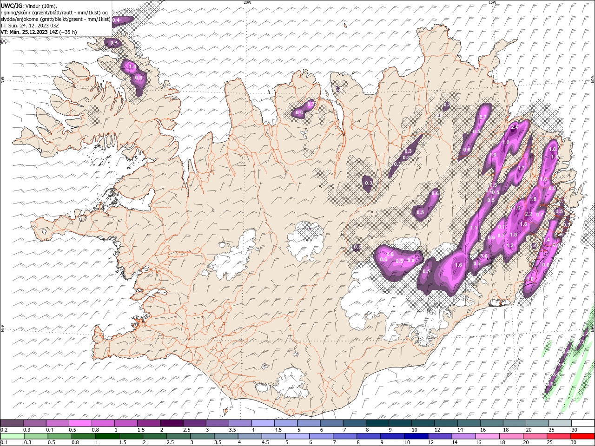
Task: Select the VT: Mán. 25.12.2023 14Z line
Action: 29,32
